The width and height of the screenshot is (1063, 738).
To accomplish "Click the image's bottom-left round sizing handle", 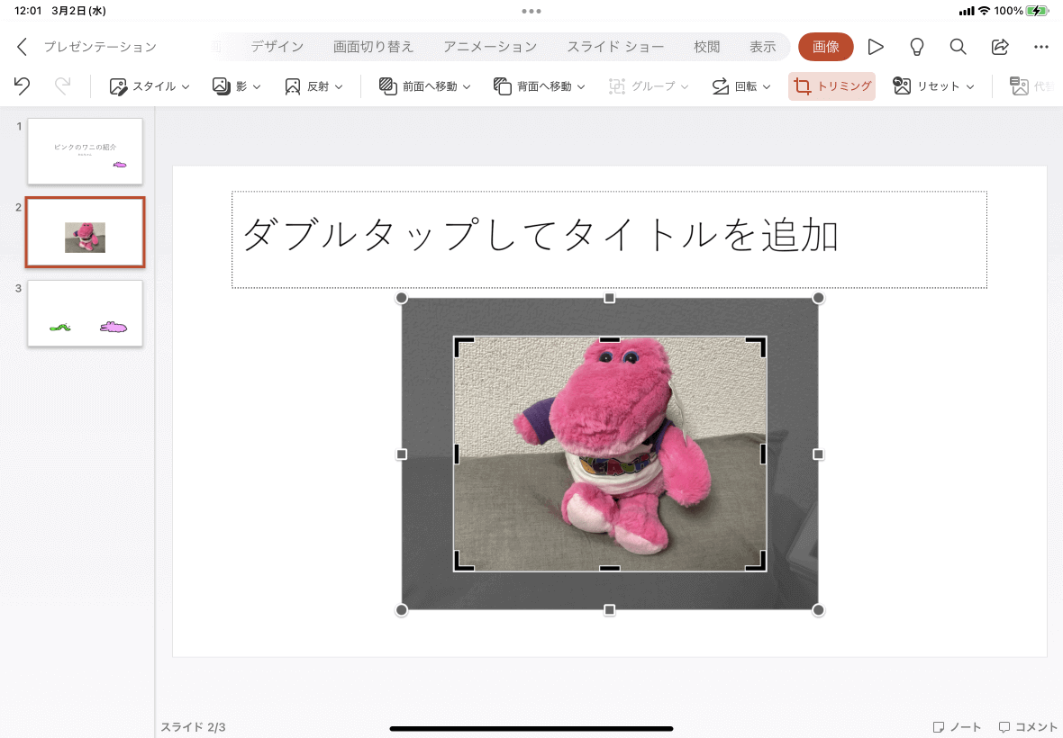I will [402, 610].
